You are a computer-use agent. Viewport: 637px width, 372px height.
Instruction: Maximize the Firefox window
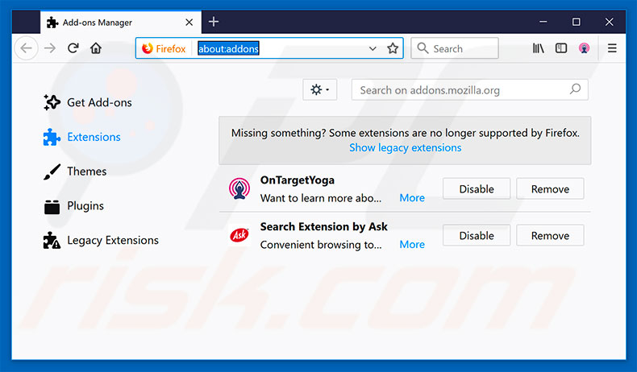[576, 22]
